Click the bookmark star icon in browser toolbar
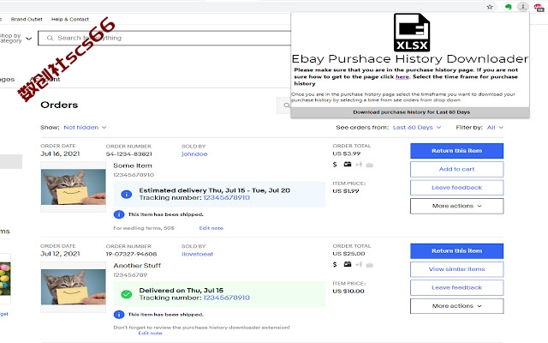 click(490, 7)
